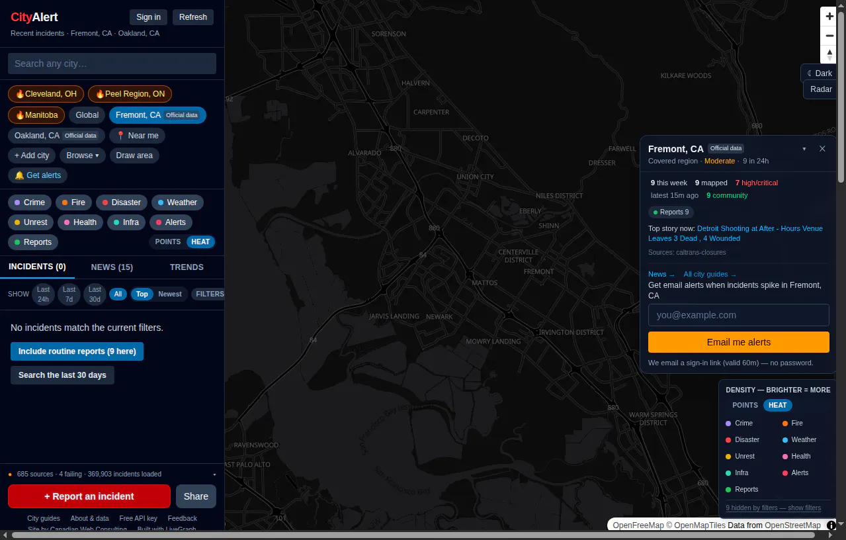Select the Peel Region, ON trending chip
Viewport: 846px width, 540px height.
(130, 94)
